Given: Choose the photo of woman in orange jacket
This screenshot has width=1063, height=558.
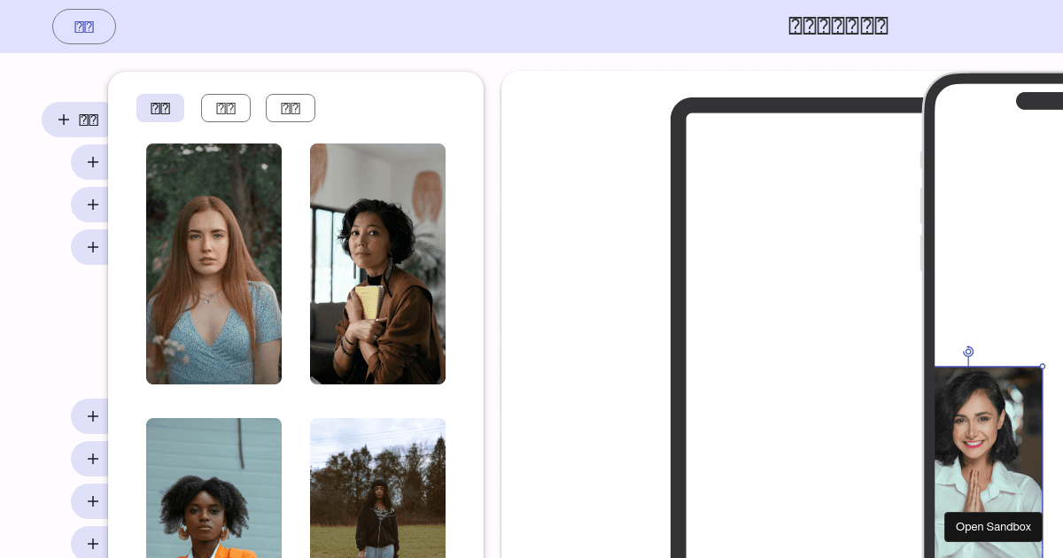Looking at the screenshot, I should (213, 488).
